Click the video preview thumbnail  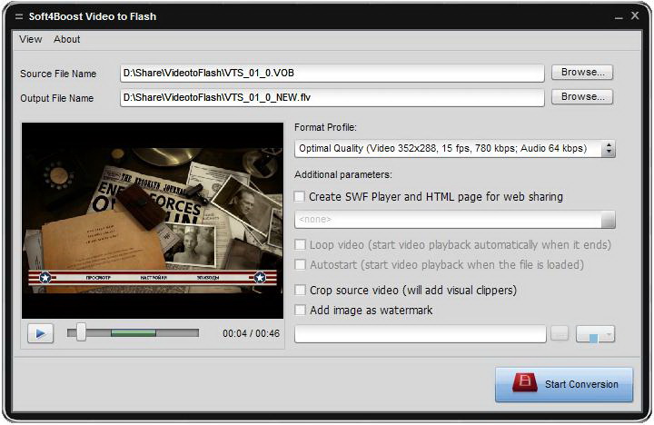click(153, 220)
